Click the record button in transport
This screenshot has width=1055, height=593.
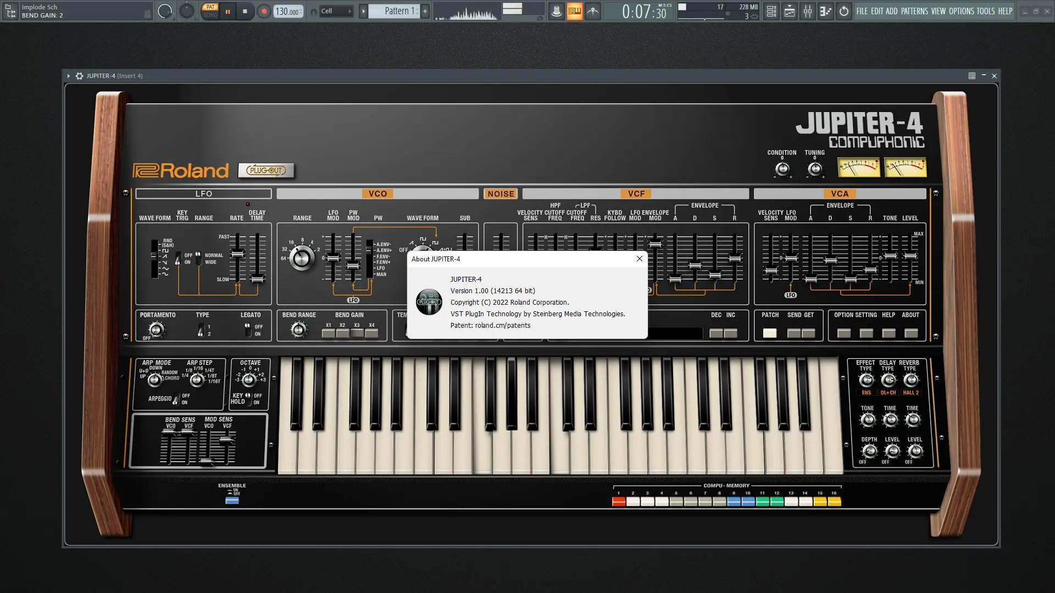tap(264, 11)
